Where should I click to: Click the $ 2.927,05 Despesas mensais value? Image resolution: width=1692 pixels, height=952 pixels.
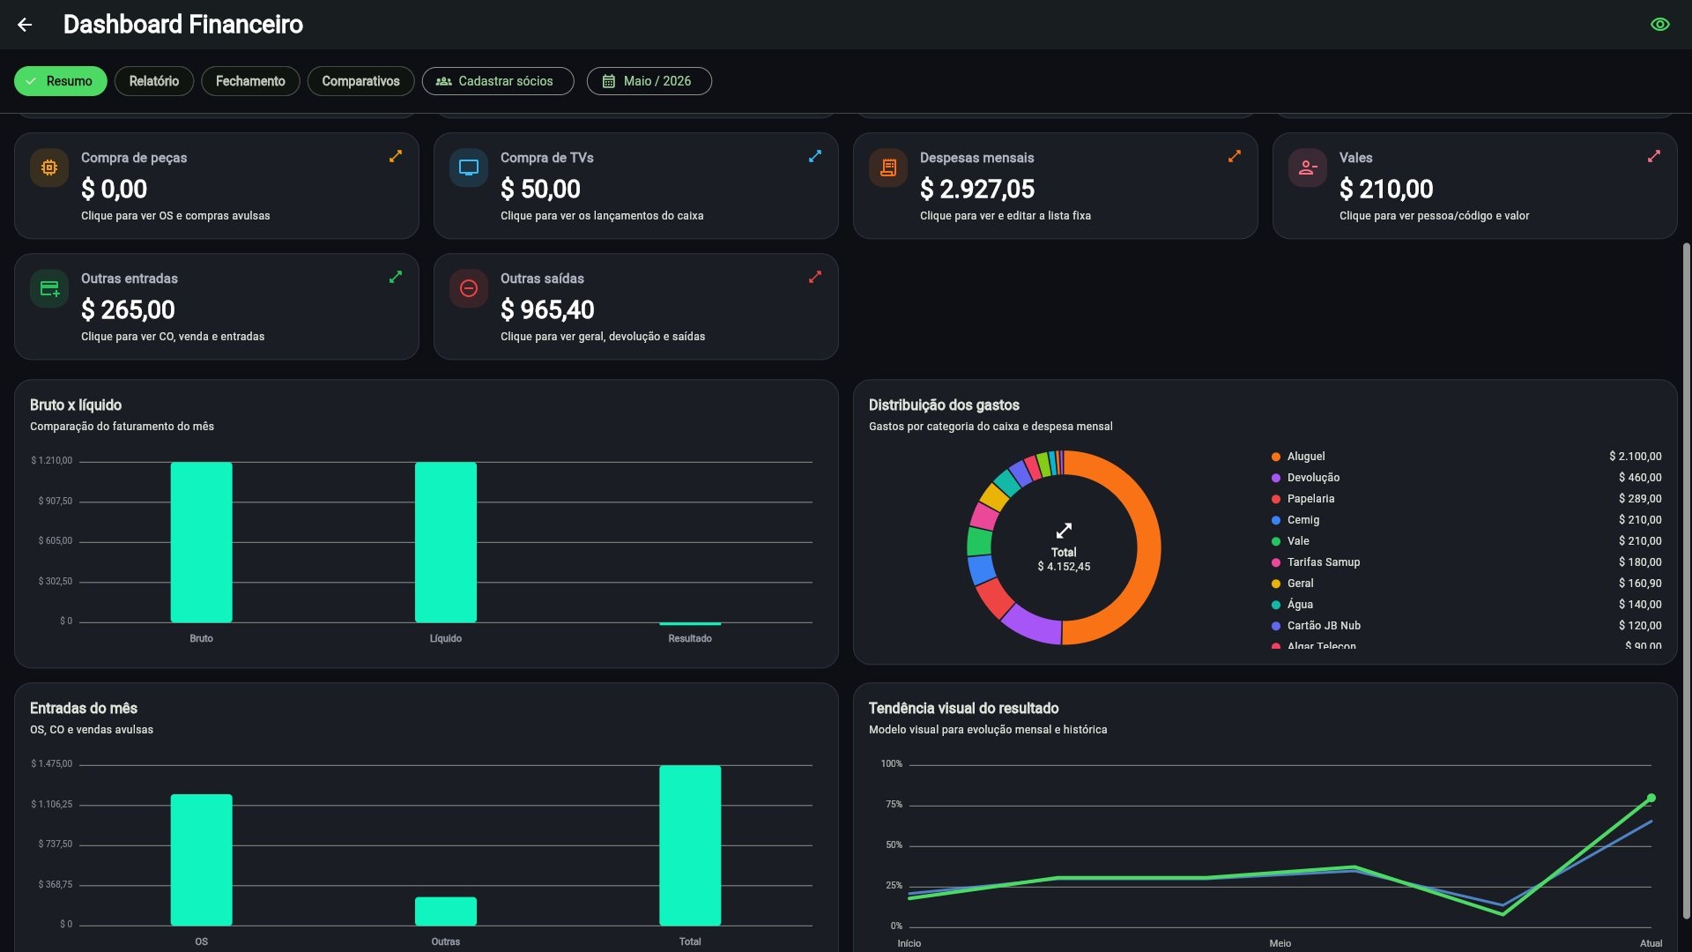(977, 189)
